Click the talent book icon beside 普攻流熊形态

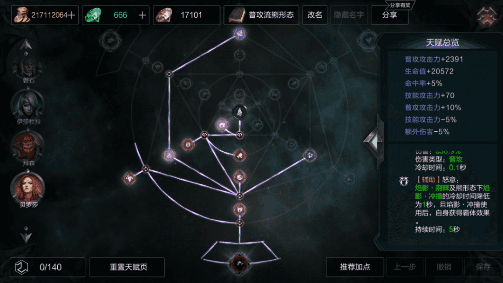tap(237, 15)
